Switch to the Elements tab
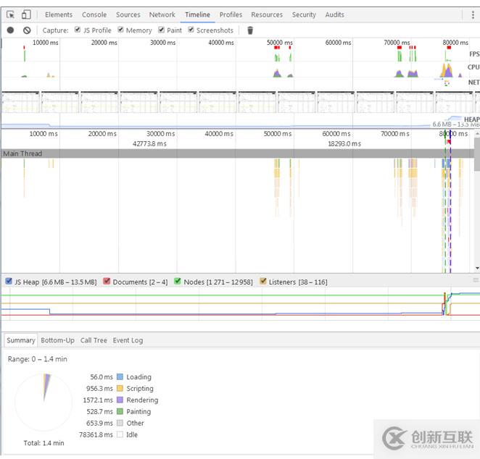480x459 pixels. click(x=59, y=14)
